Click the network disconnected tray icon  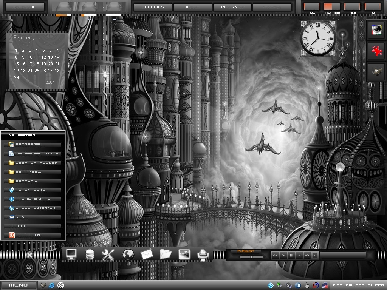click(x=325, y=285)
